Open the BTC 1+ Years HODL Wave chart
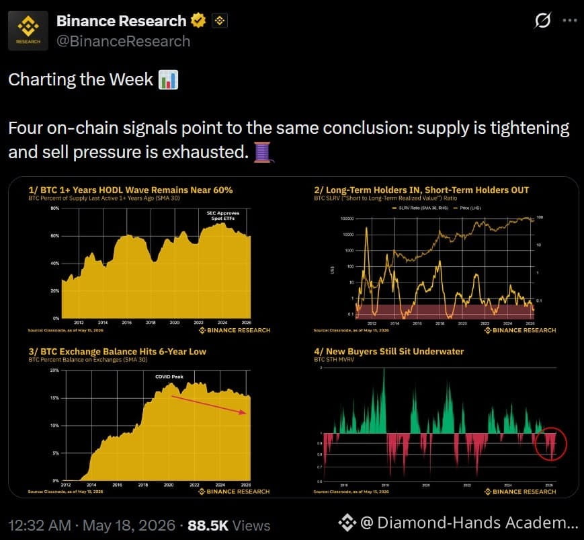584x540 pixels. (x=150, y=259)
